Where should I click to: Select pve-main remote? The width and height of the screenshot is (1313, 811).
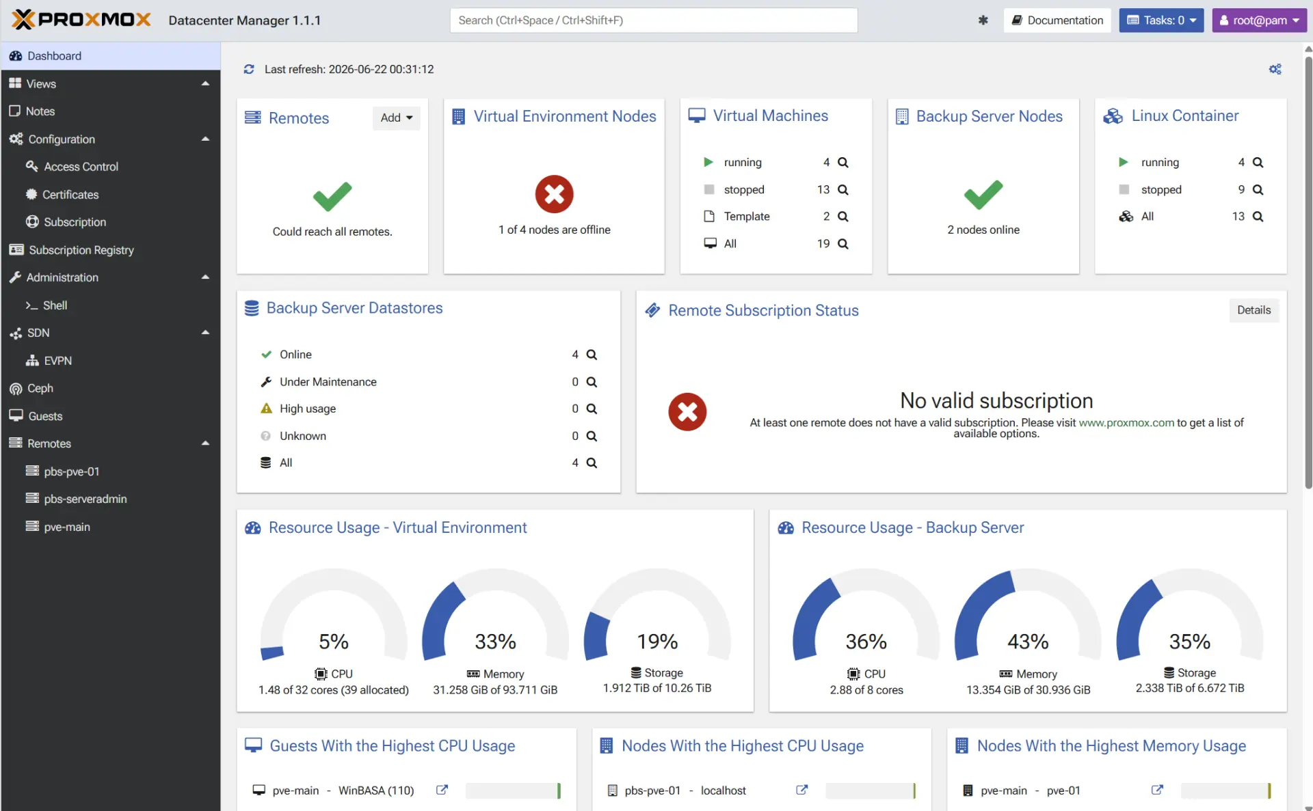[111, 527]
